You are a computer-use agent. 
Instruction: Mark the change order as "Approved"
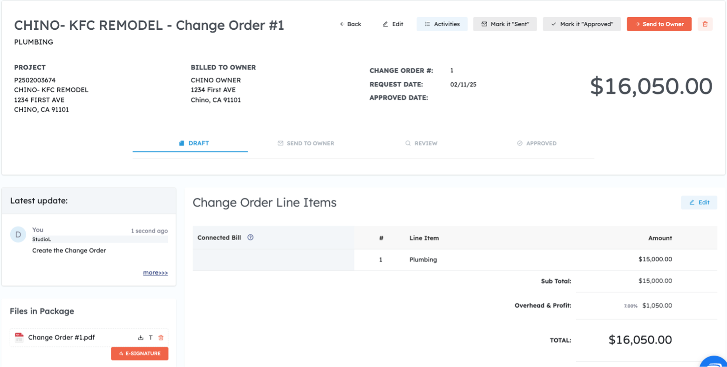582,24
